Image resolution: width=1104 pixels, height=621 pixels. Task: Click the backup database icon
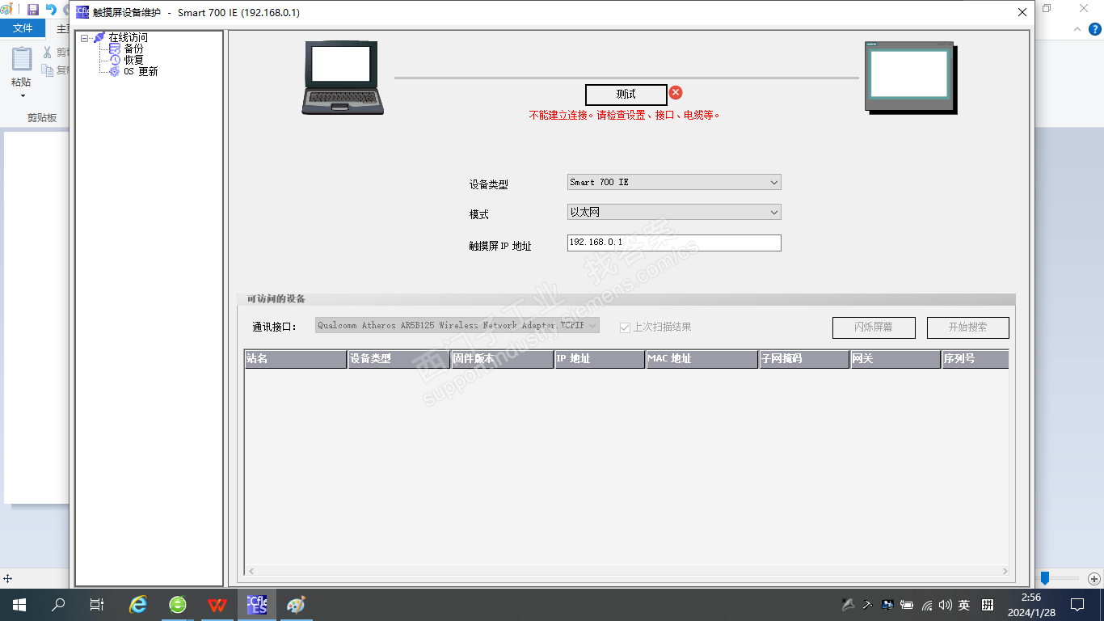(115, 49)
